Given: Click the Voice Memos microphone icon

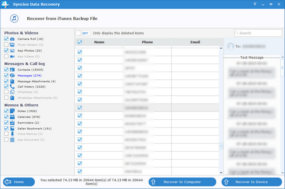Looking at the screenshot, I should 12,134.
